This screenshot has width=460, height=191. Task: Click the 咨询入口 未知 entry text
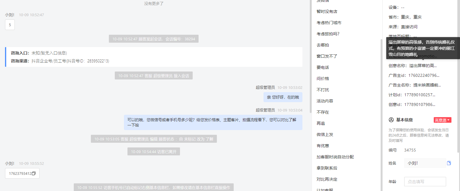(49, 53)
